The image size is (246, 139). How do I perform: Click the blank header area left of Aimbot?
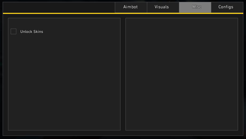tap(59, 7)
